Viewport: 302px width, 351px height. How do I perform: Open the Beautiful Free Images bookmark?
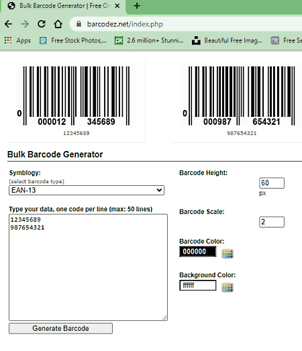pyautogui.click(x=227, y=40)
